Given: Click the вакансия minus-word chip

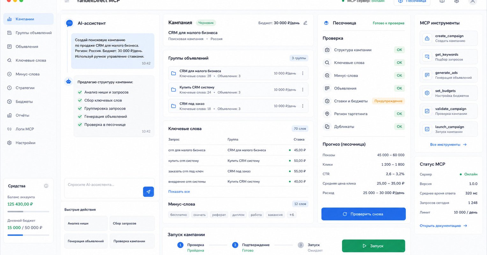Looking at the screenshot, I should 275,215.
